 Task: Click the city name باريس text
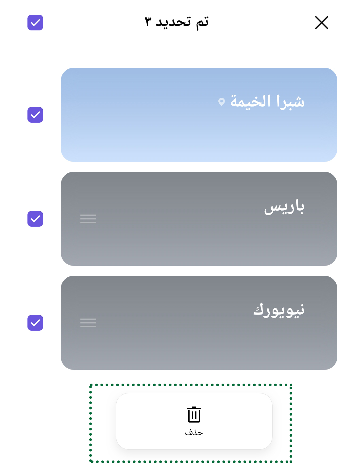[x=284, y=207]
